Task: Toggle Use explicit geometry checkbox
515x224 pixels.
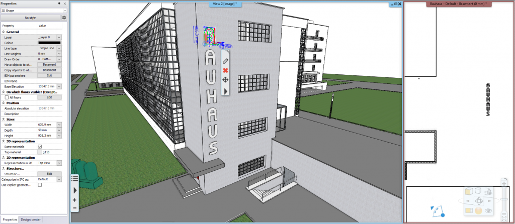Action: point(40,185)
